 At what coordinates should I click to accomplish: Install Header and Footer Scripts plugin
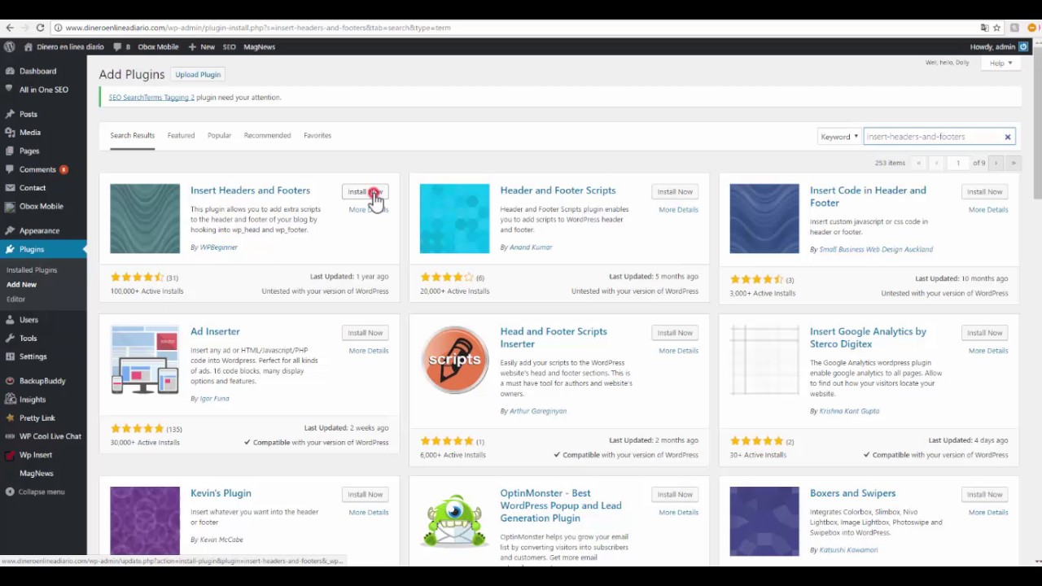coord(675,191)
